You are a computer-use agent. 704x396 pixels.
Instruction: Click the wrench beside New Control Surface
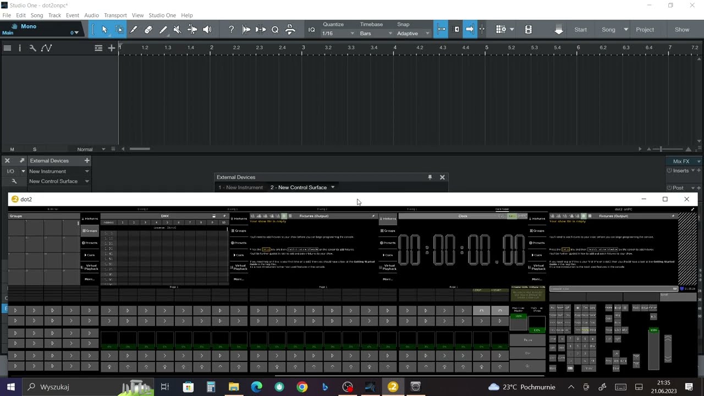tap(14, 181)
